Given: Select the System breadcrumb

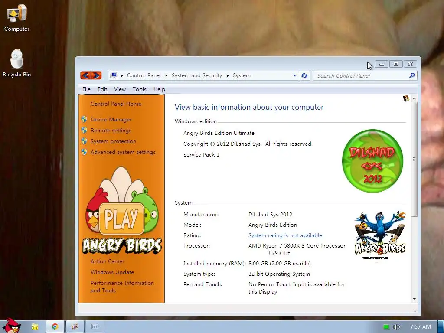Looking at the screenshot, I should (x=242, y=75).
